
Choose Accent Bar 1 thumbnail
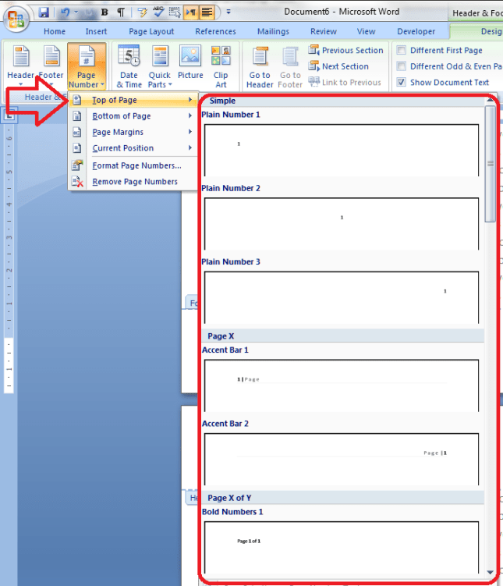(x=342, y=385)
